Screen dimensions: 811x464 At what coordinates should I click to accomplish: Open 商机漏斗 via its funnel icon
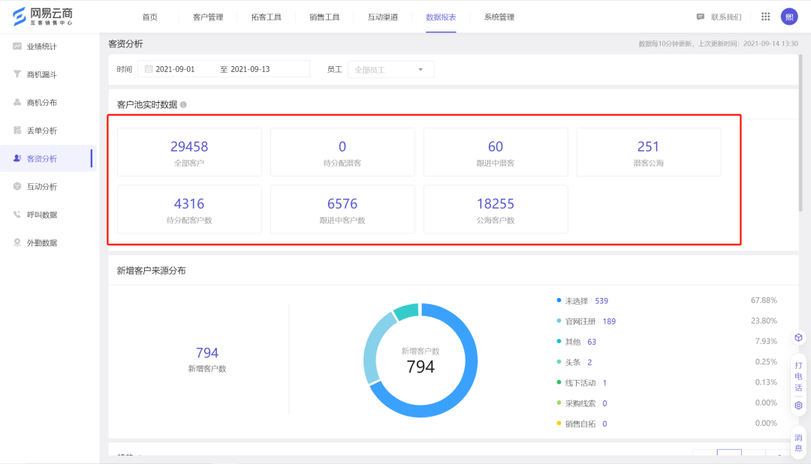17,74
